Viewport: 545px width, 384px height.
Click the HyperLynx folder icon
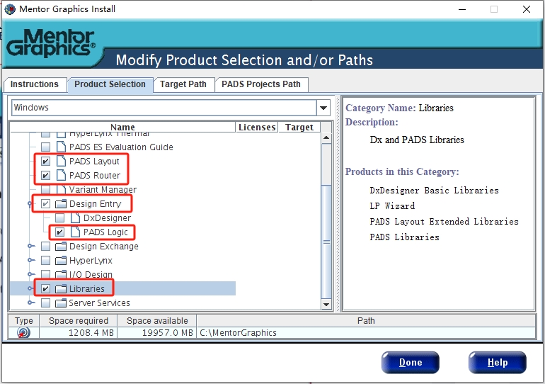pos(61,261)
